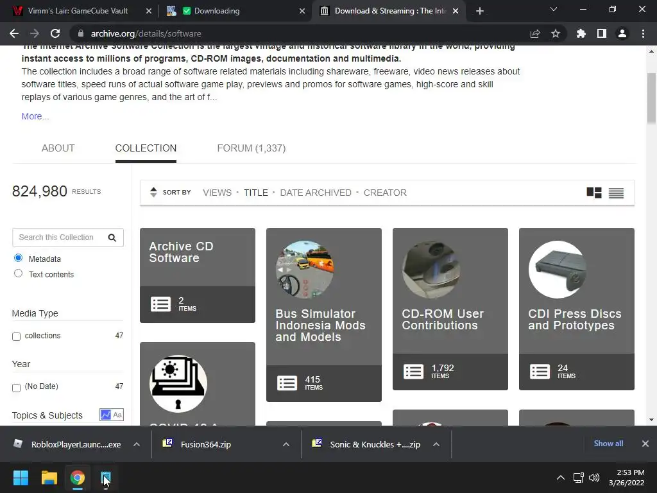Bookmark this page with the star icon
The image size is (657, 493).
pos(556,33)
